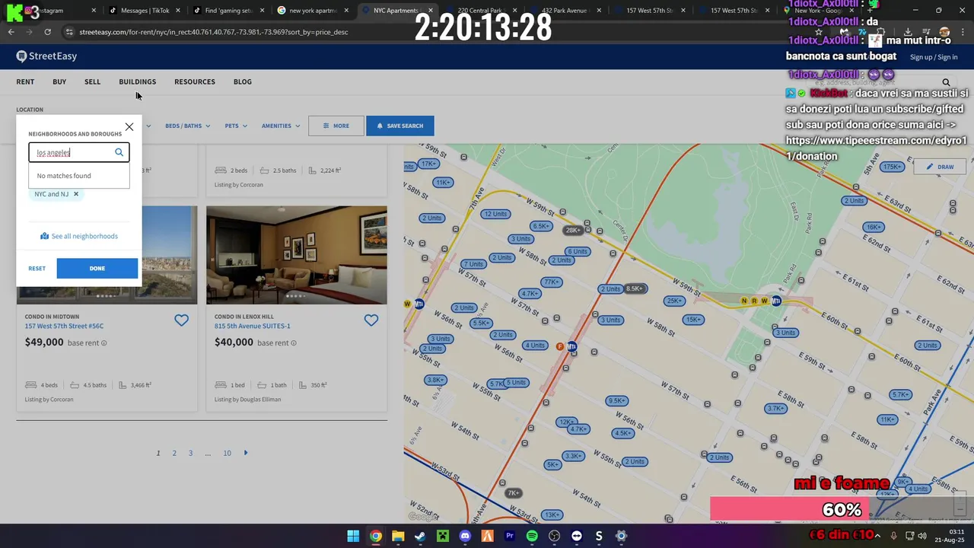Open site search magnifier in header
This screenshot has width=974, height=548.
click(x=946, y=82)
